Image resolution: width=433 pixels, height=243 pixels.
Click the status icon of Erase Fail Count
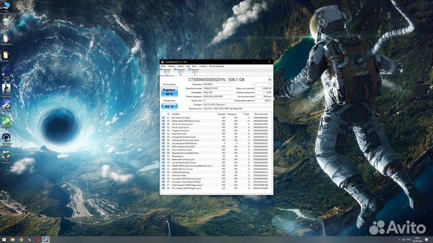pyautogui.click(x=163, y=134)
